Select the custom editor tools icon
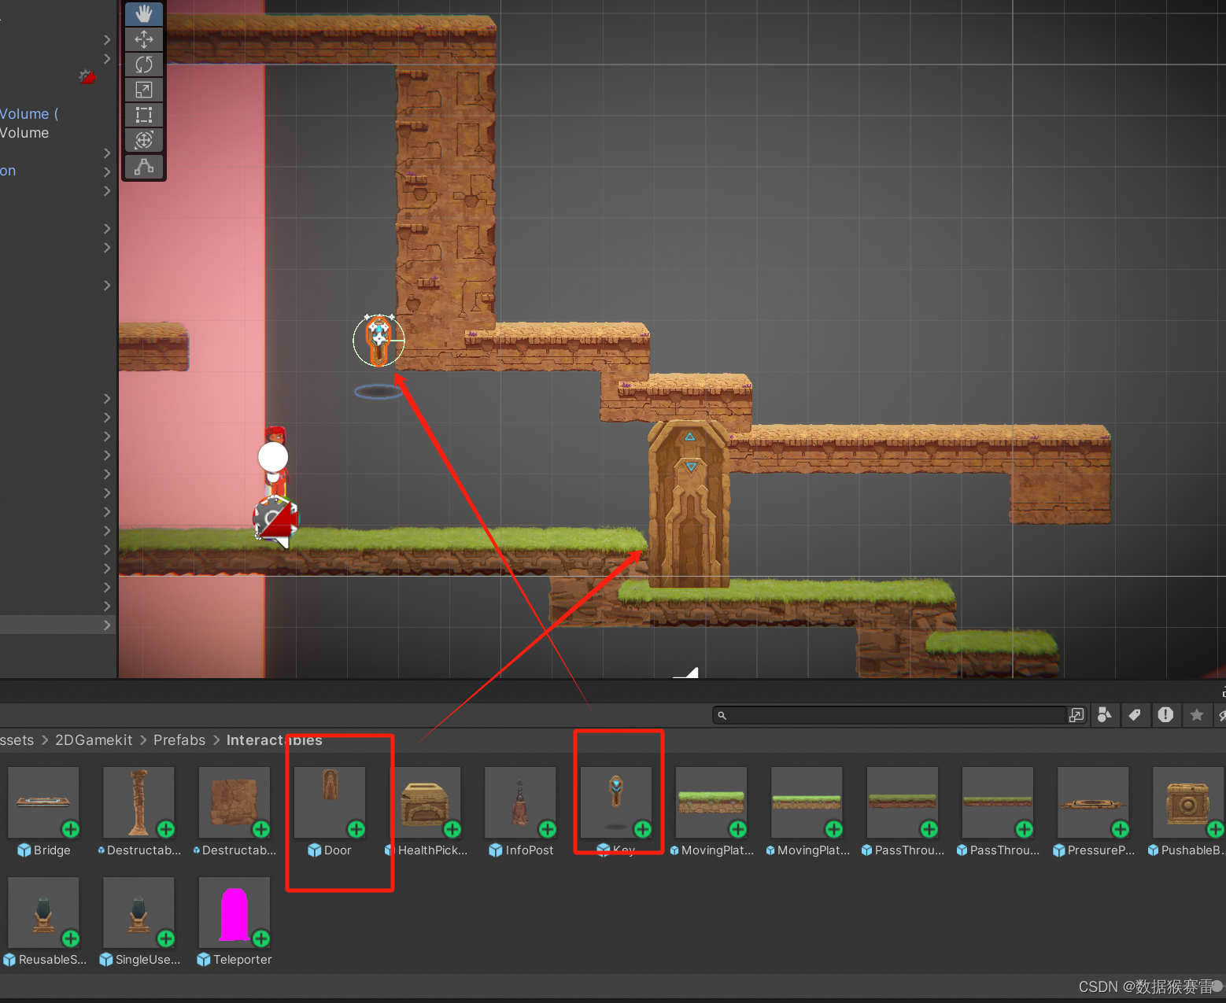1226x1003 pixels. pyautogui.click(x=144, y=167)
